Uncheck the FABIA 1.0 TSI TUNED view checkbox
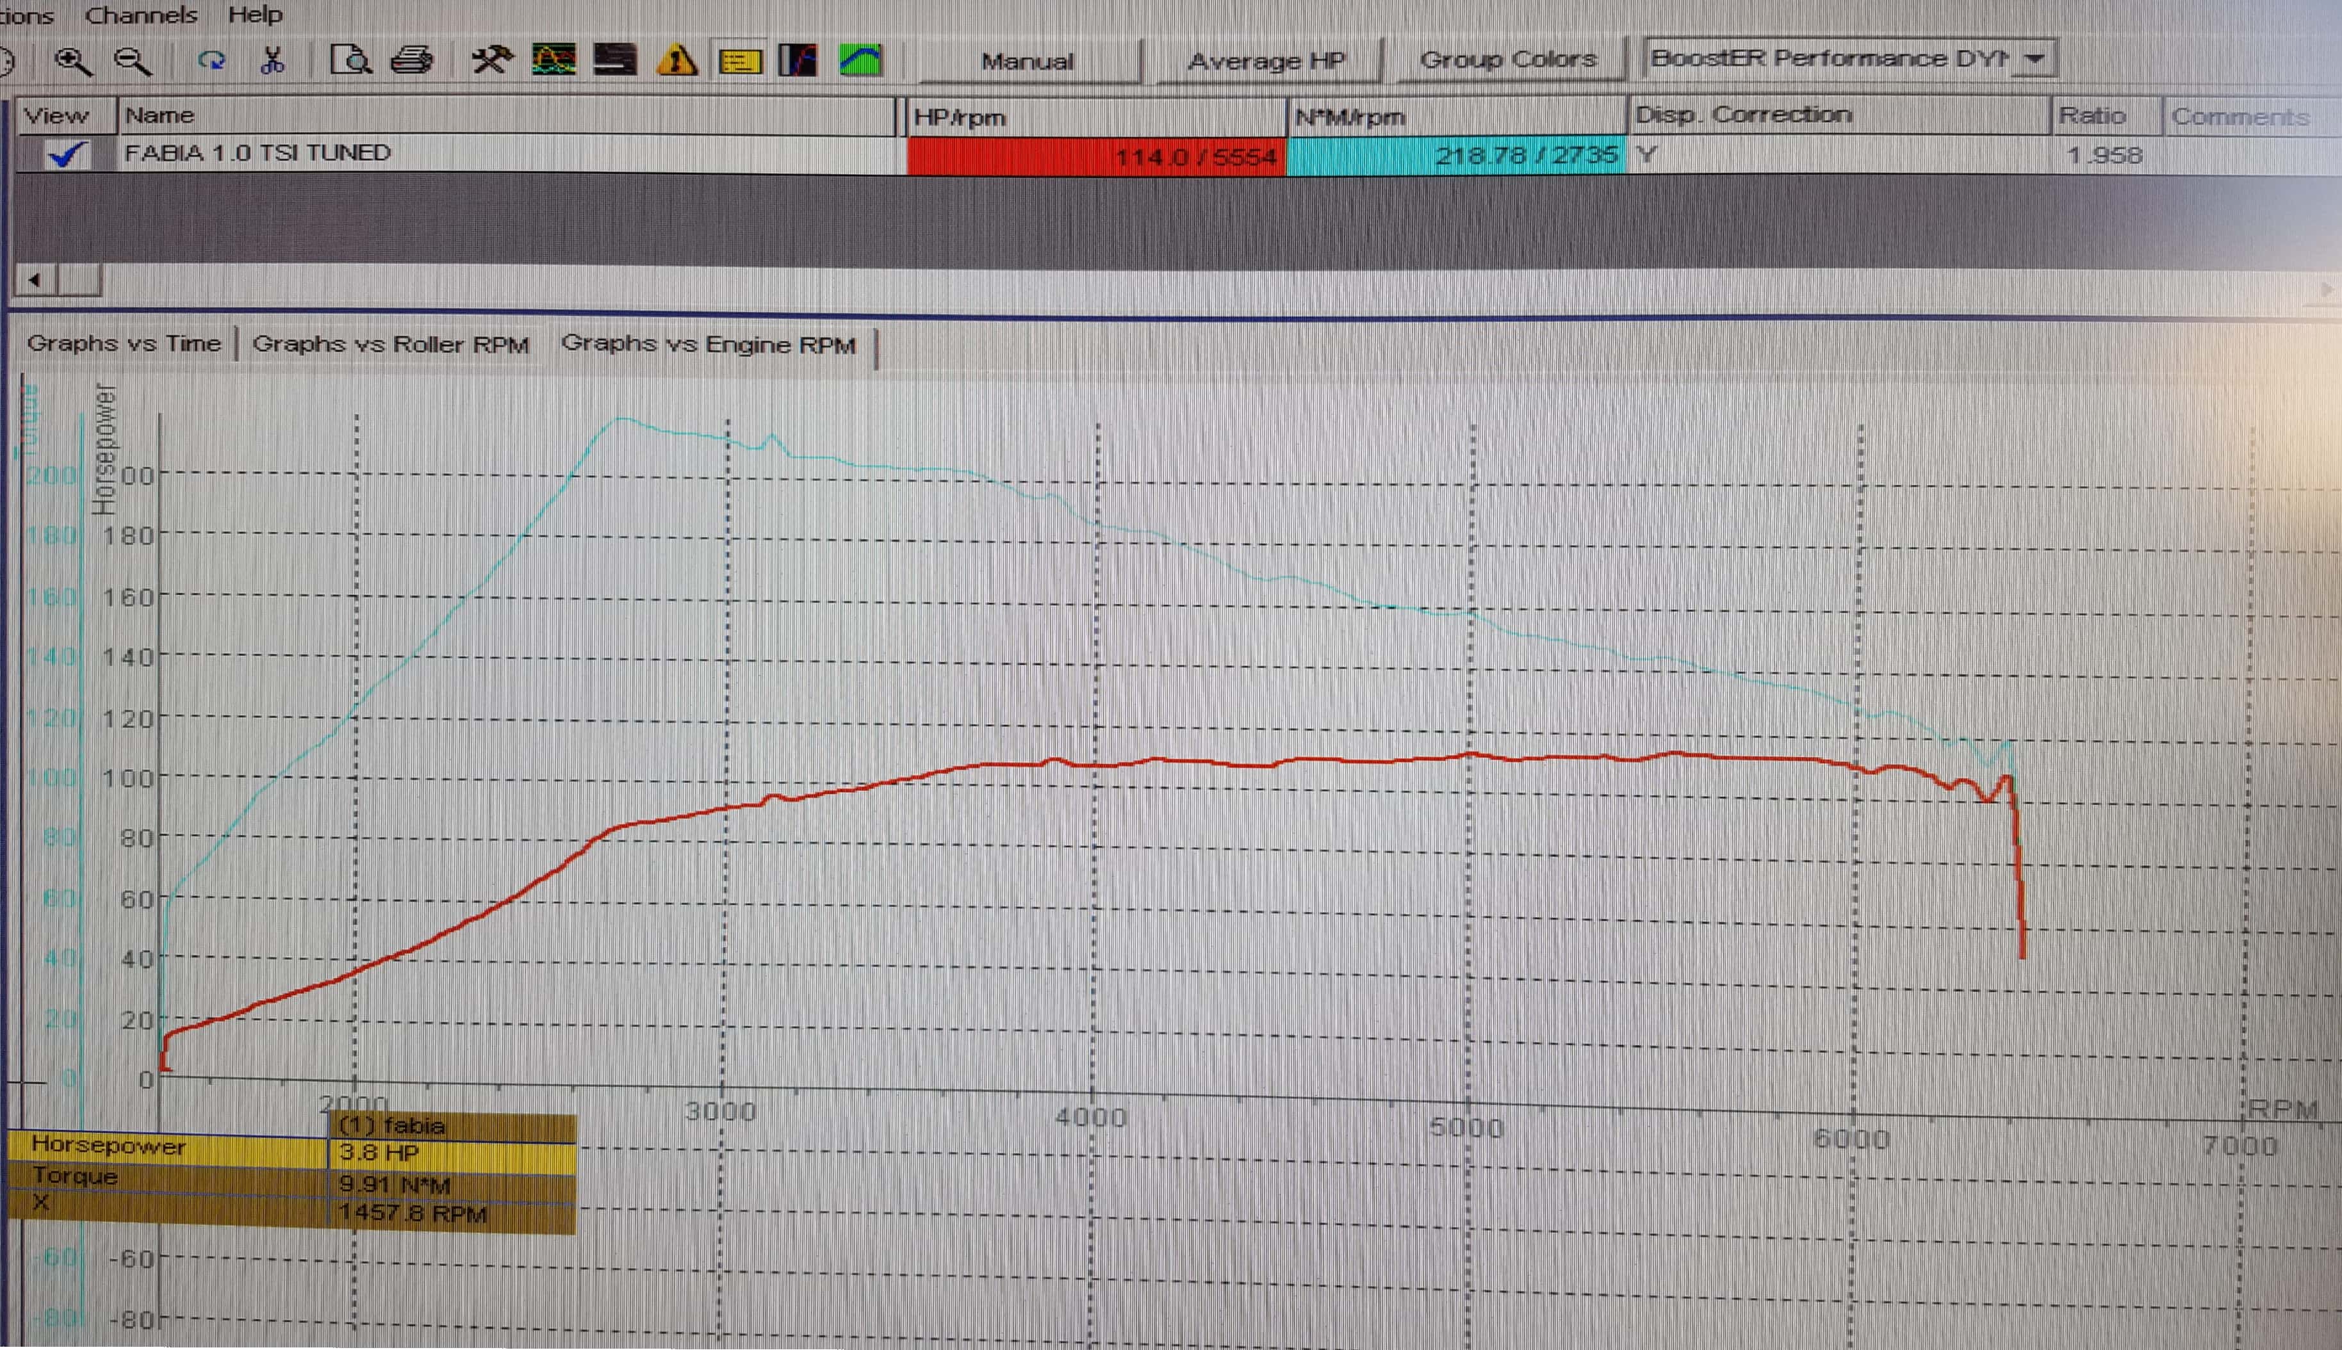The width and height of the screenshot is (2342, 1350). pos(66,154)
